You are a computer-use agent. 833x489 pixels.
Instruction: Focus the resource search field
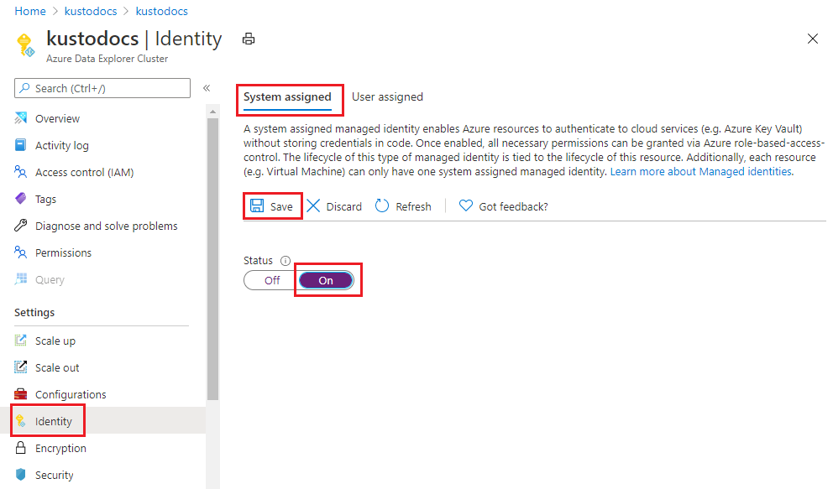click(x=101, y=88)
